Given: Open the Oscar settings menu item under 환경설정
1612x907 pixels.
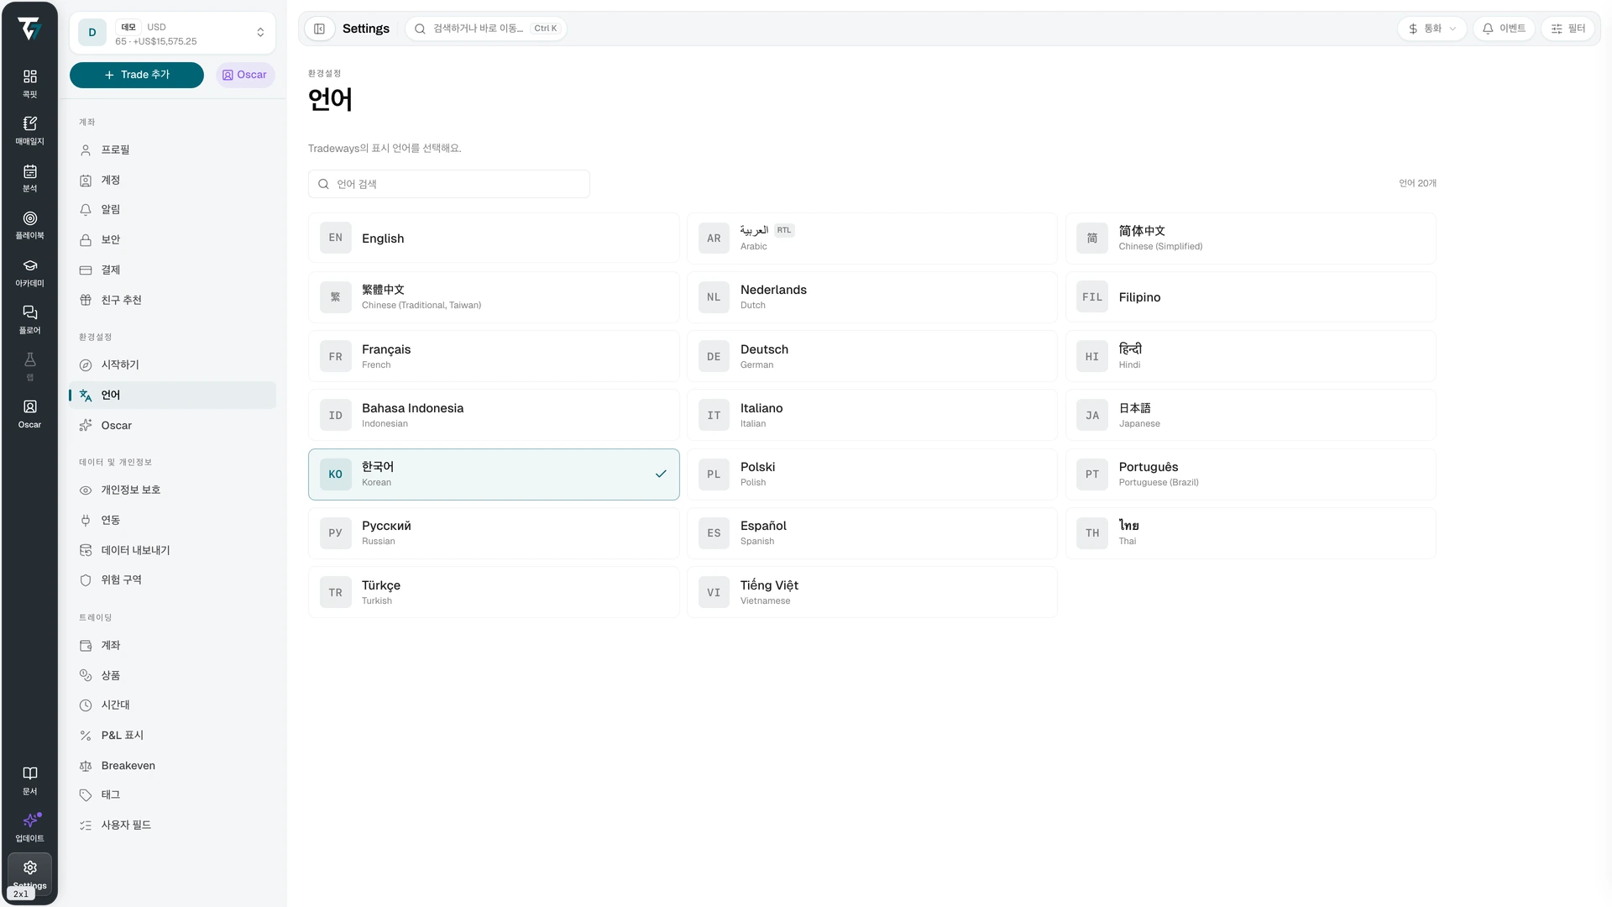Looking at the screenshot, I should tap(172, 425).
